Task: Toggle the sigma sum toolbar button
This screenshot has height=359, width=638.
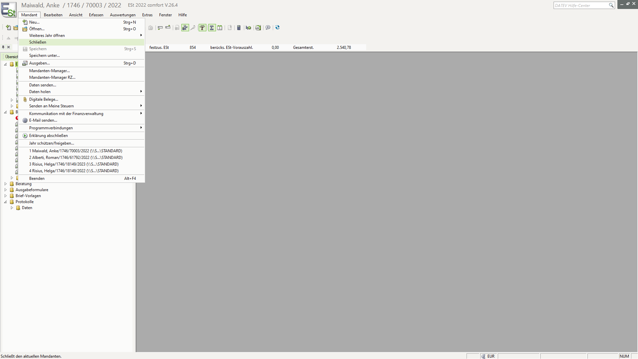Action: [x=212, y=28]
